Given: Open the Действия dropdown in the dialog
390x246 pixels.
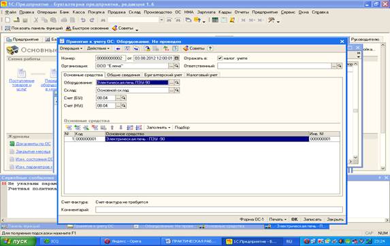Looking at the screenshot, I should (x=98, y=48).
